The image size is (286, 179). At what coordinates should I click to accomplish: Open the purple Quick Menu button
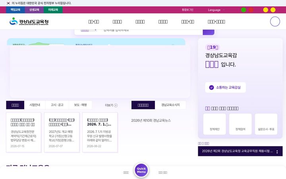141,170
